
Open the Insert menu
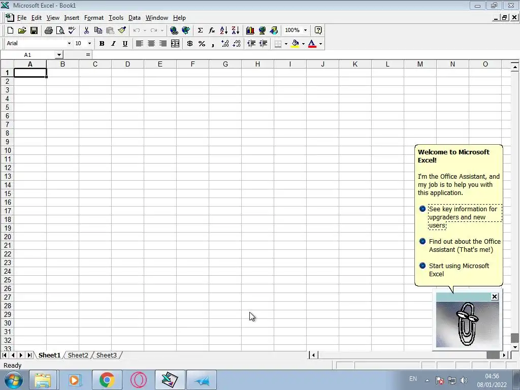pos(72,18)
